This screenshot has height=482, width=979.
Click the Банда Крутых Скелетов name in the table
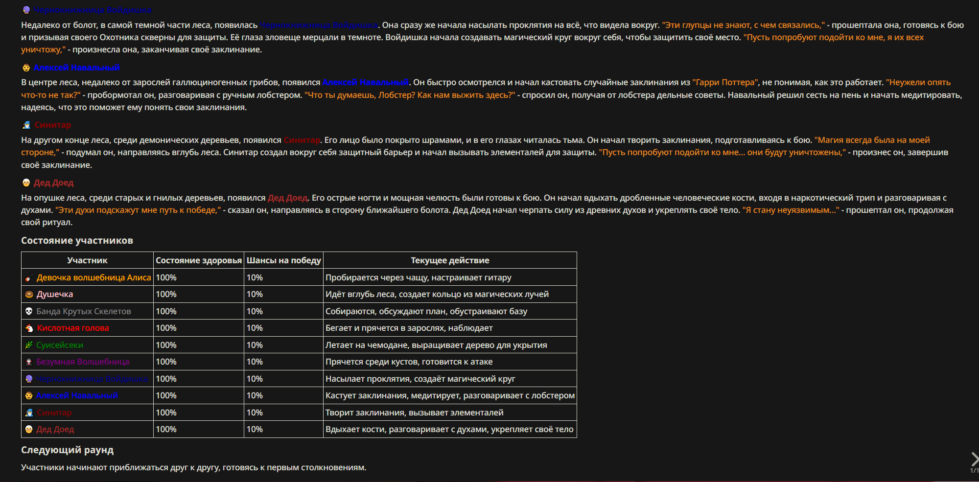tap(84, 311)
